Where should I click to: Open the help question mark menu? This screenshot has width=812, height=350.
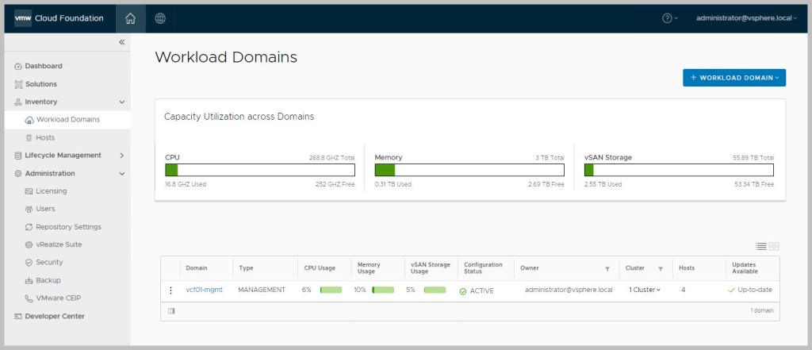[668, 18]
